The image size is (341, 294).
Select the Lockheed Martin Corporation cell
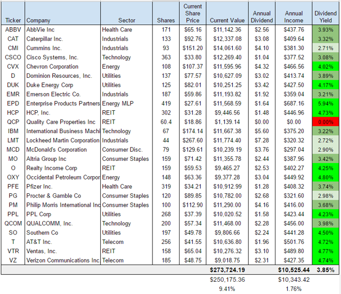coord(63,141)
